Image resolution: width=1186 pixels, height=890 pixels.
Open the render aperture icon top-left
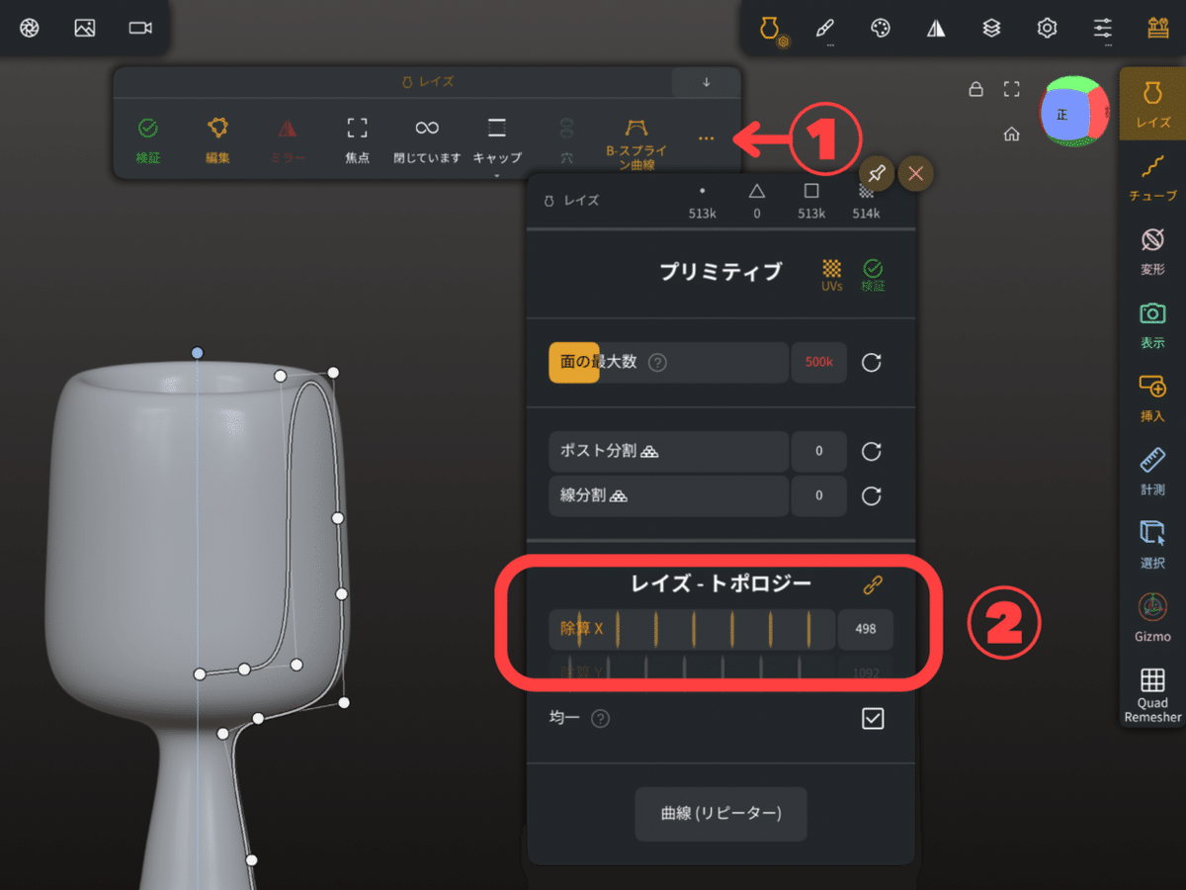point(30,29)
